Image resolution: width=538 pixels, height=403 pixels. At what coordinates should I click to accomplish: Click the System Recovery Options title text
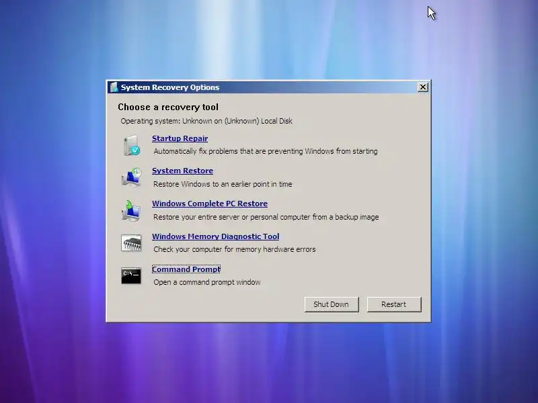[170, 87]
